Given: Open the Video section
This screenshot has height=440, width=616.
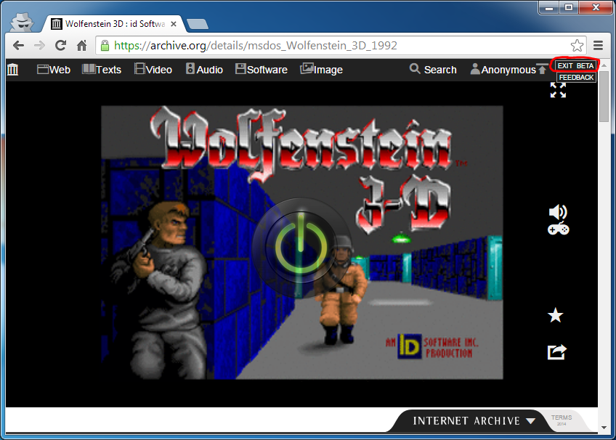Looking at the screenshot, I should click(x=153, y=70).
